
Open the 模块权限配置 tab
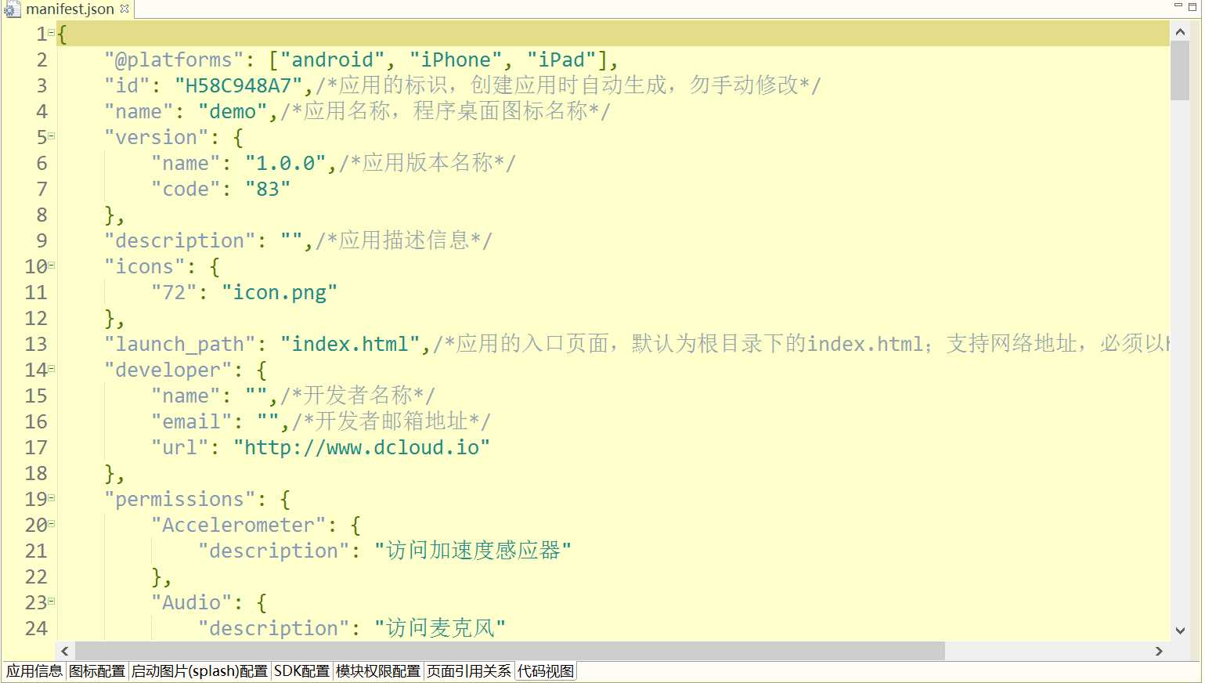(378, 671)
